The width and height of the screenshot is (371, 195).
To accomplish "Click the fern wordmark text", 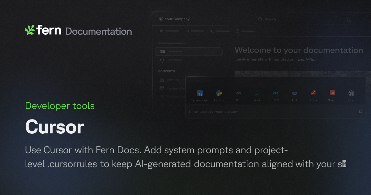I will tap(49, 30).
